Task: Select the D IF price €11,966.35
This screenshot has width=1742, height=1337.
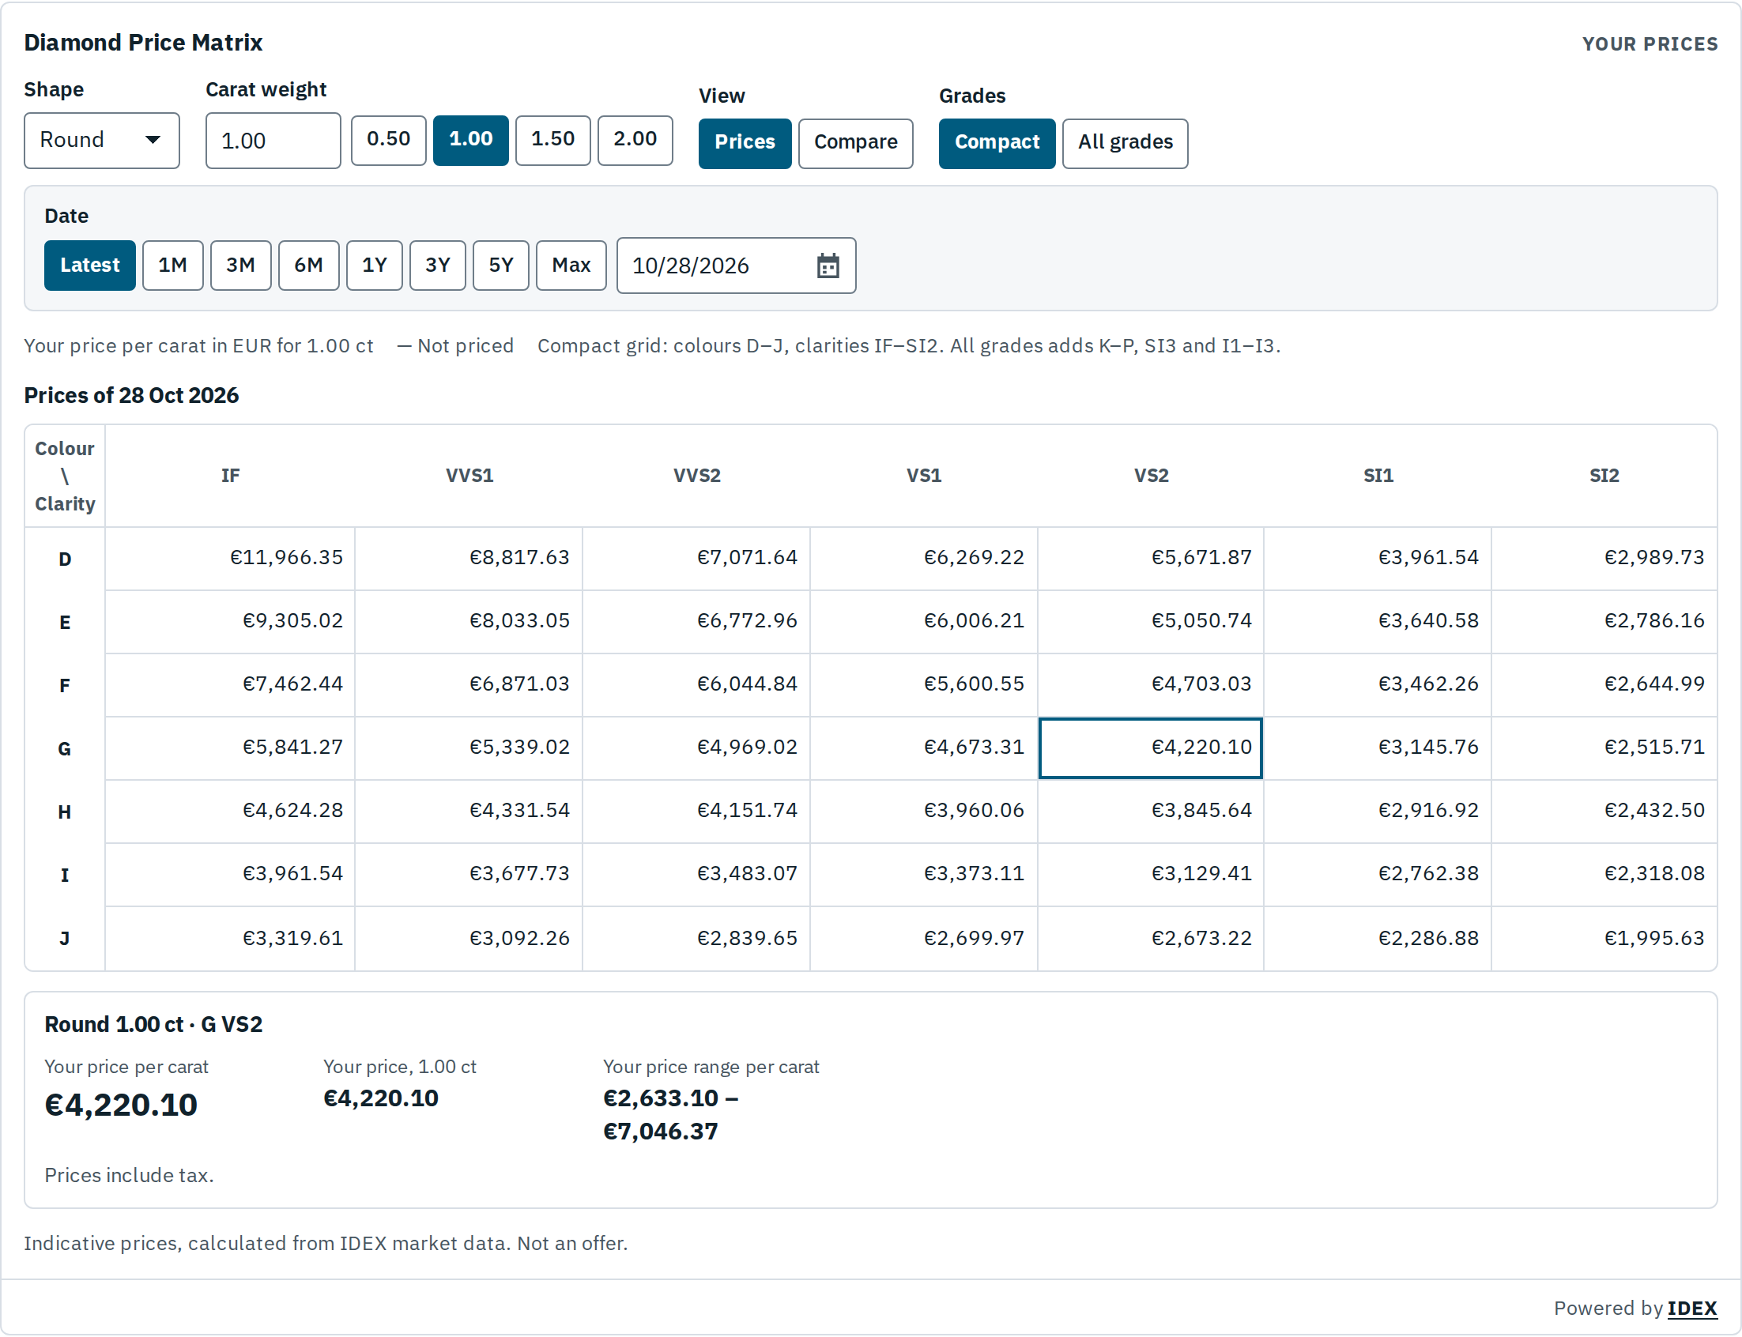Action: pos(230,558)
